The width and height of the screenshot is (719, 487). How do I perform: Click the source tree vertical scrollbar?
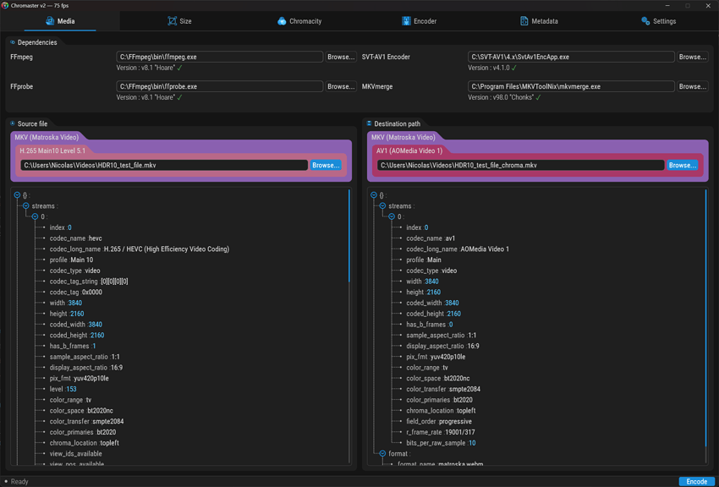349,236
